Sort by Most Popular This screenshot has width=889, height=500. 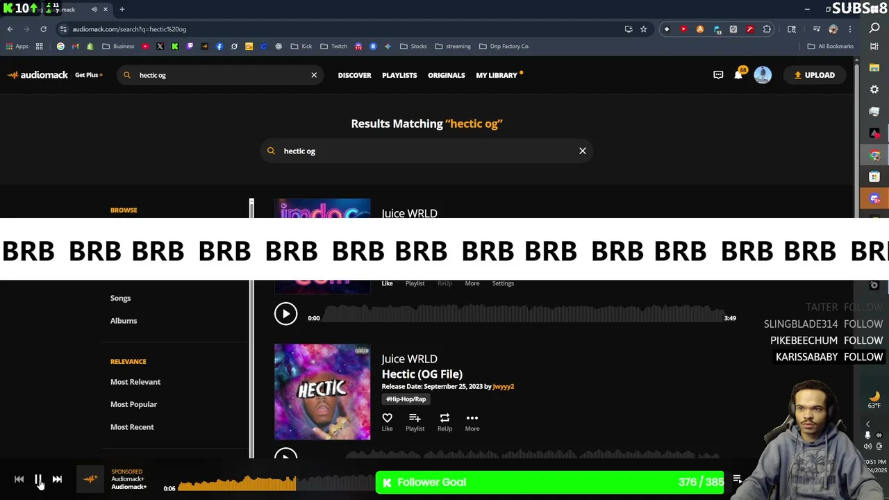tap(133, 404)
